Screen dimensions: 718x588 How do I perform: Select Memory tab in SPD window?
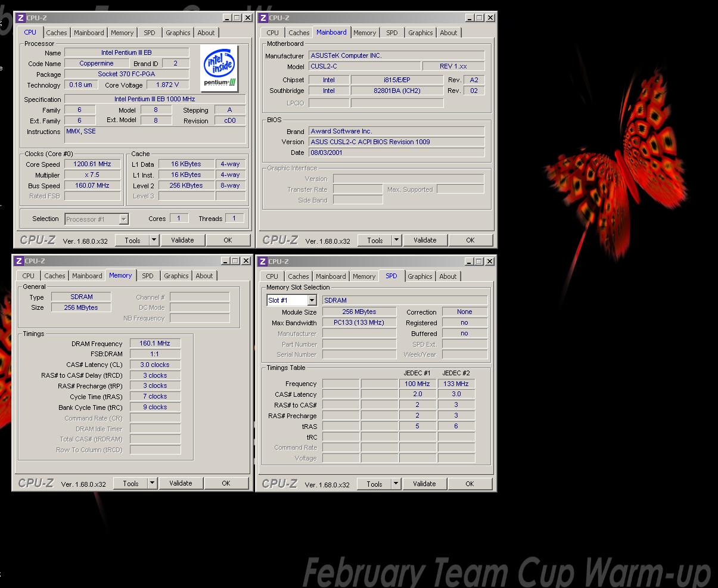[x=364, y=276]
